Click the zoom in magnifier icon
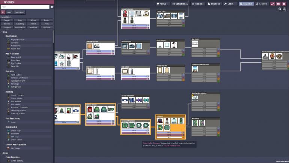 pos(284,9)
